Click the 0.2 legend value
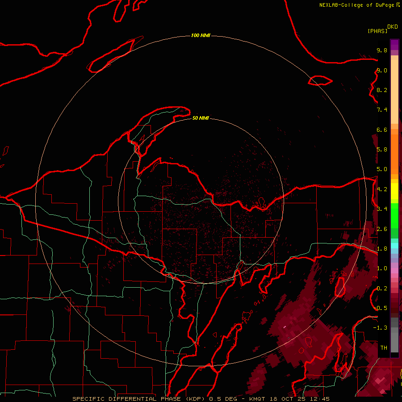The width and height of the screenshot is (402, 402). (382, 289)
